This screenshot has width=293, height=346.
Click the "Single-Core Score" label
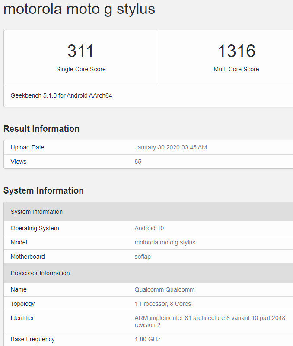81,69
